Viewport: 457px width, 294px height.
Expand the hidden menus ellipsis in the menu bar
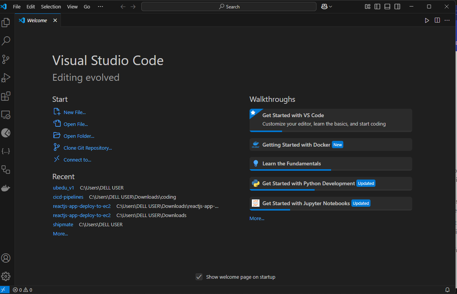101,7
